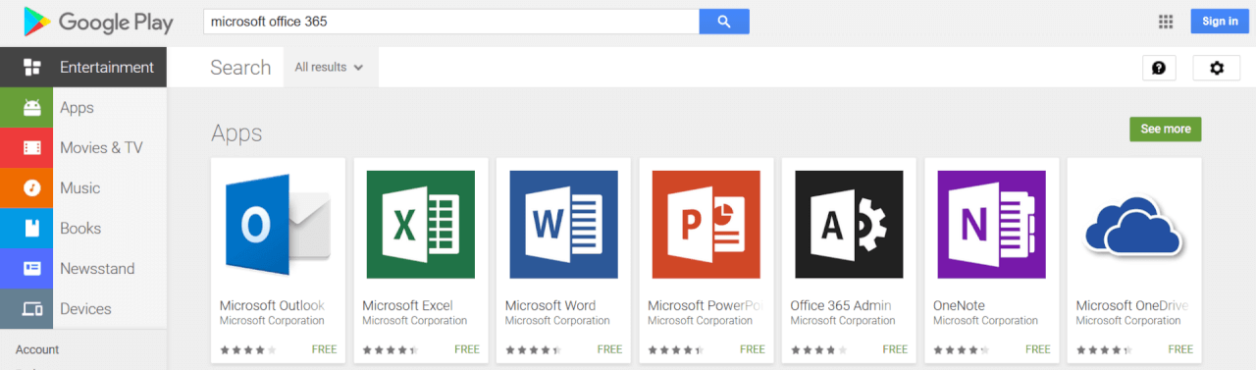1256x370 pixels.
Task: Click into the search box containing microsoft office 365
Action: coord(451,21)
